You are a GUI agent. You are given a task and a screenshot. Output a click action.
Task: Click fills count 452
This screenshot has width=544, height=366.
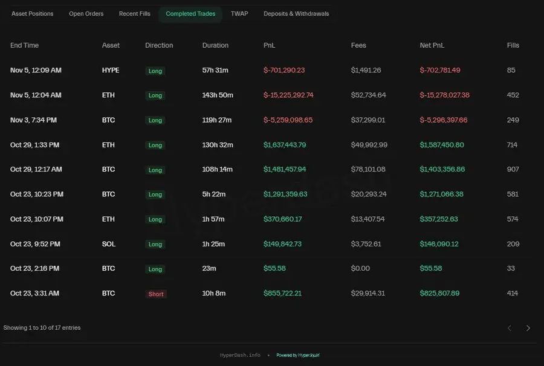click(513, 95)
